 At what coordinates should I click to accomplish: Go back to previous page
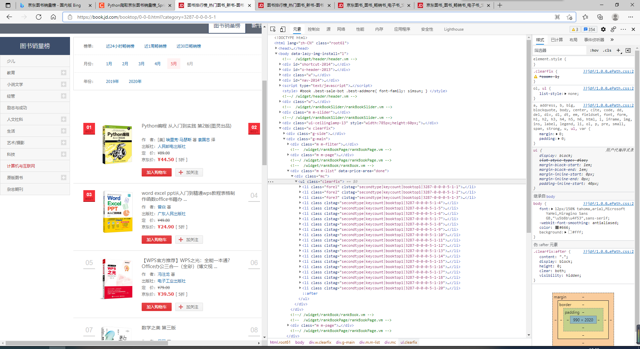pyautogui.click(x=9, y=17)
